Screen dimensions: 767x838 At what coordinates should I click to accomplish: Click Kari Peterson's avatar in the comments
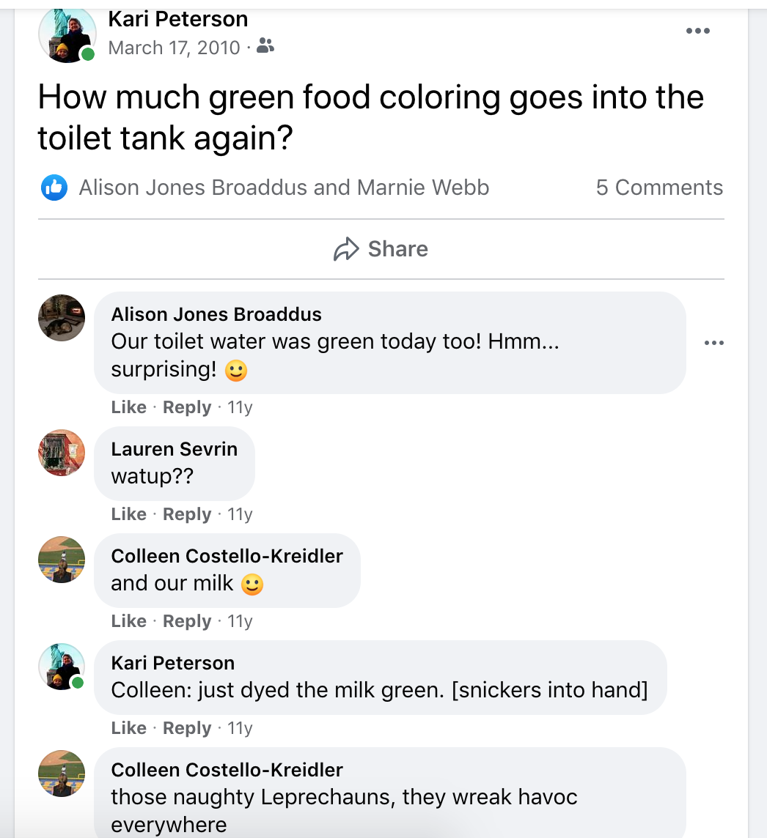coord(62,667)
